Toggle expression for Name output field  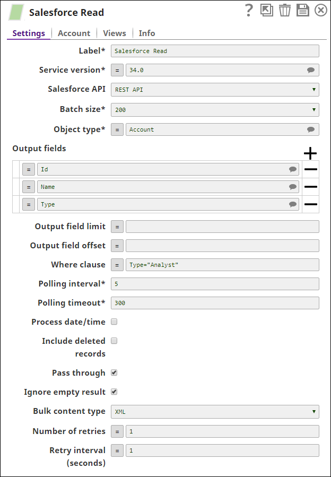coord(29,187)
